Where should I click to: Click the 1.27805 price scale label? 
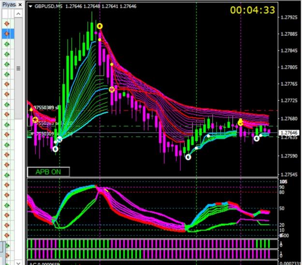point(289,67)
